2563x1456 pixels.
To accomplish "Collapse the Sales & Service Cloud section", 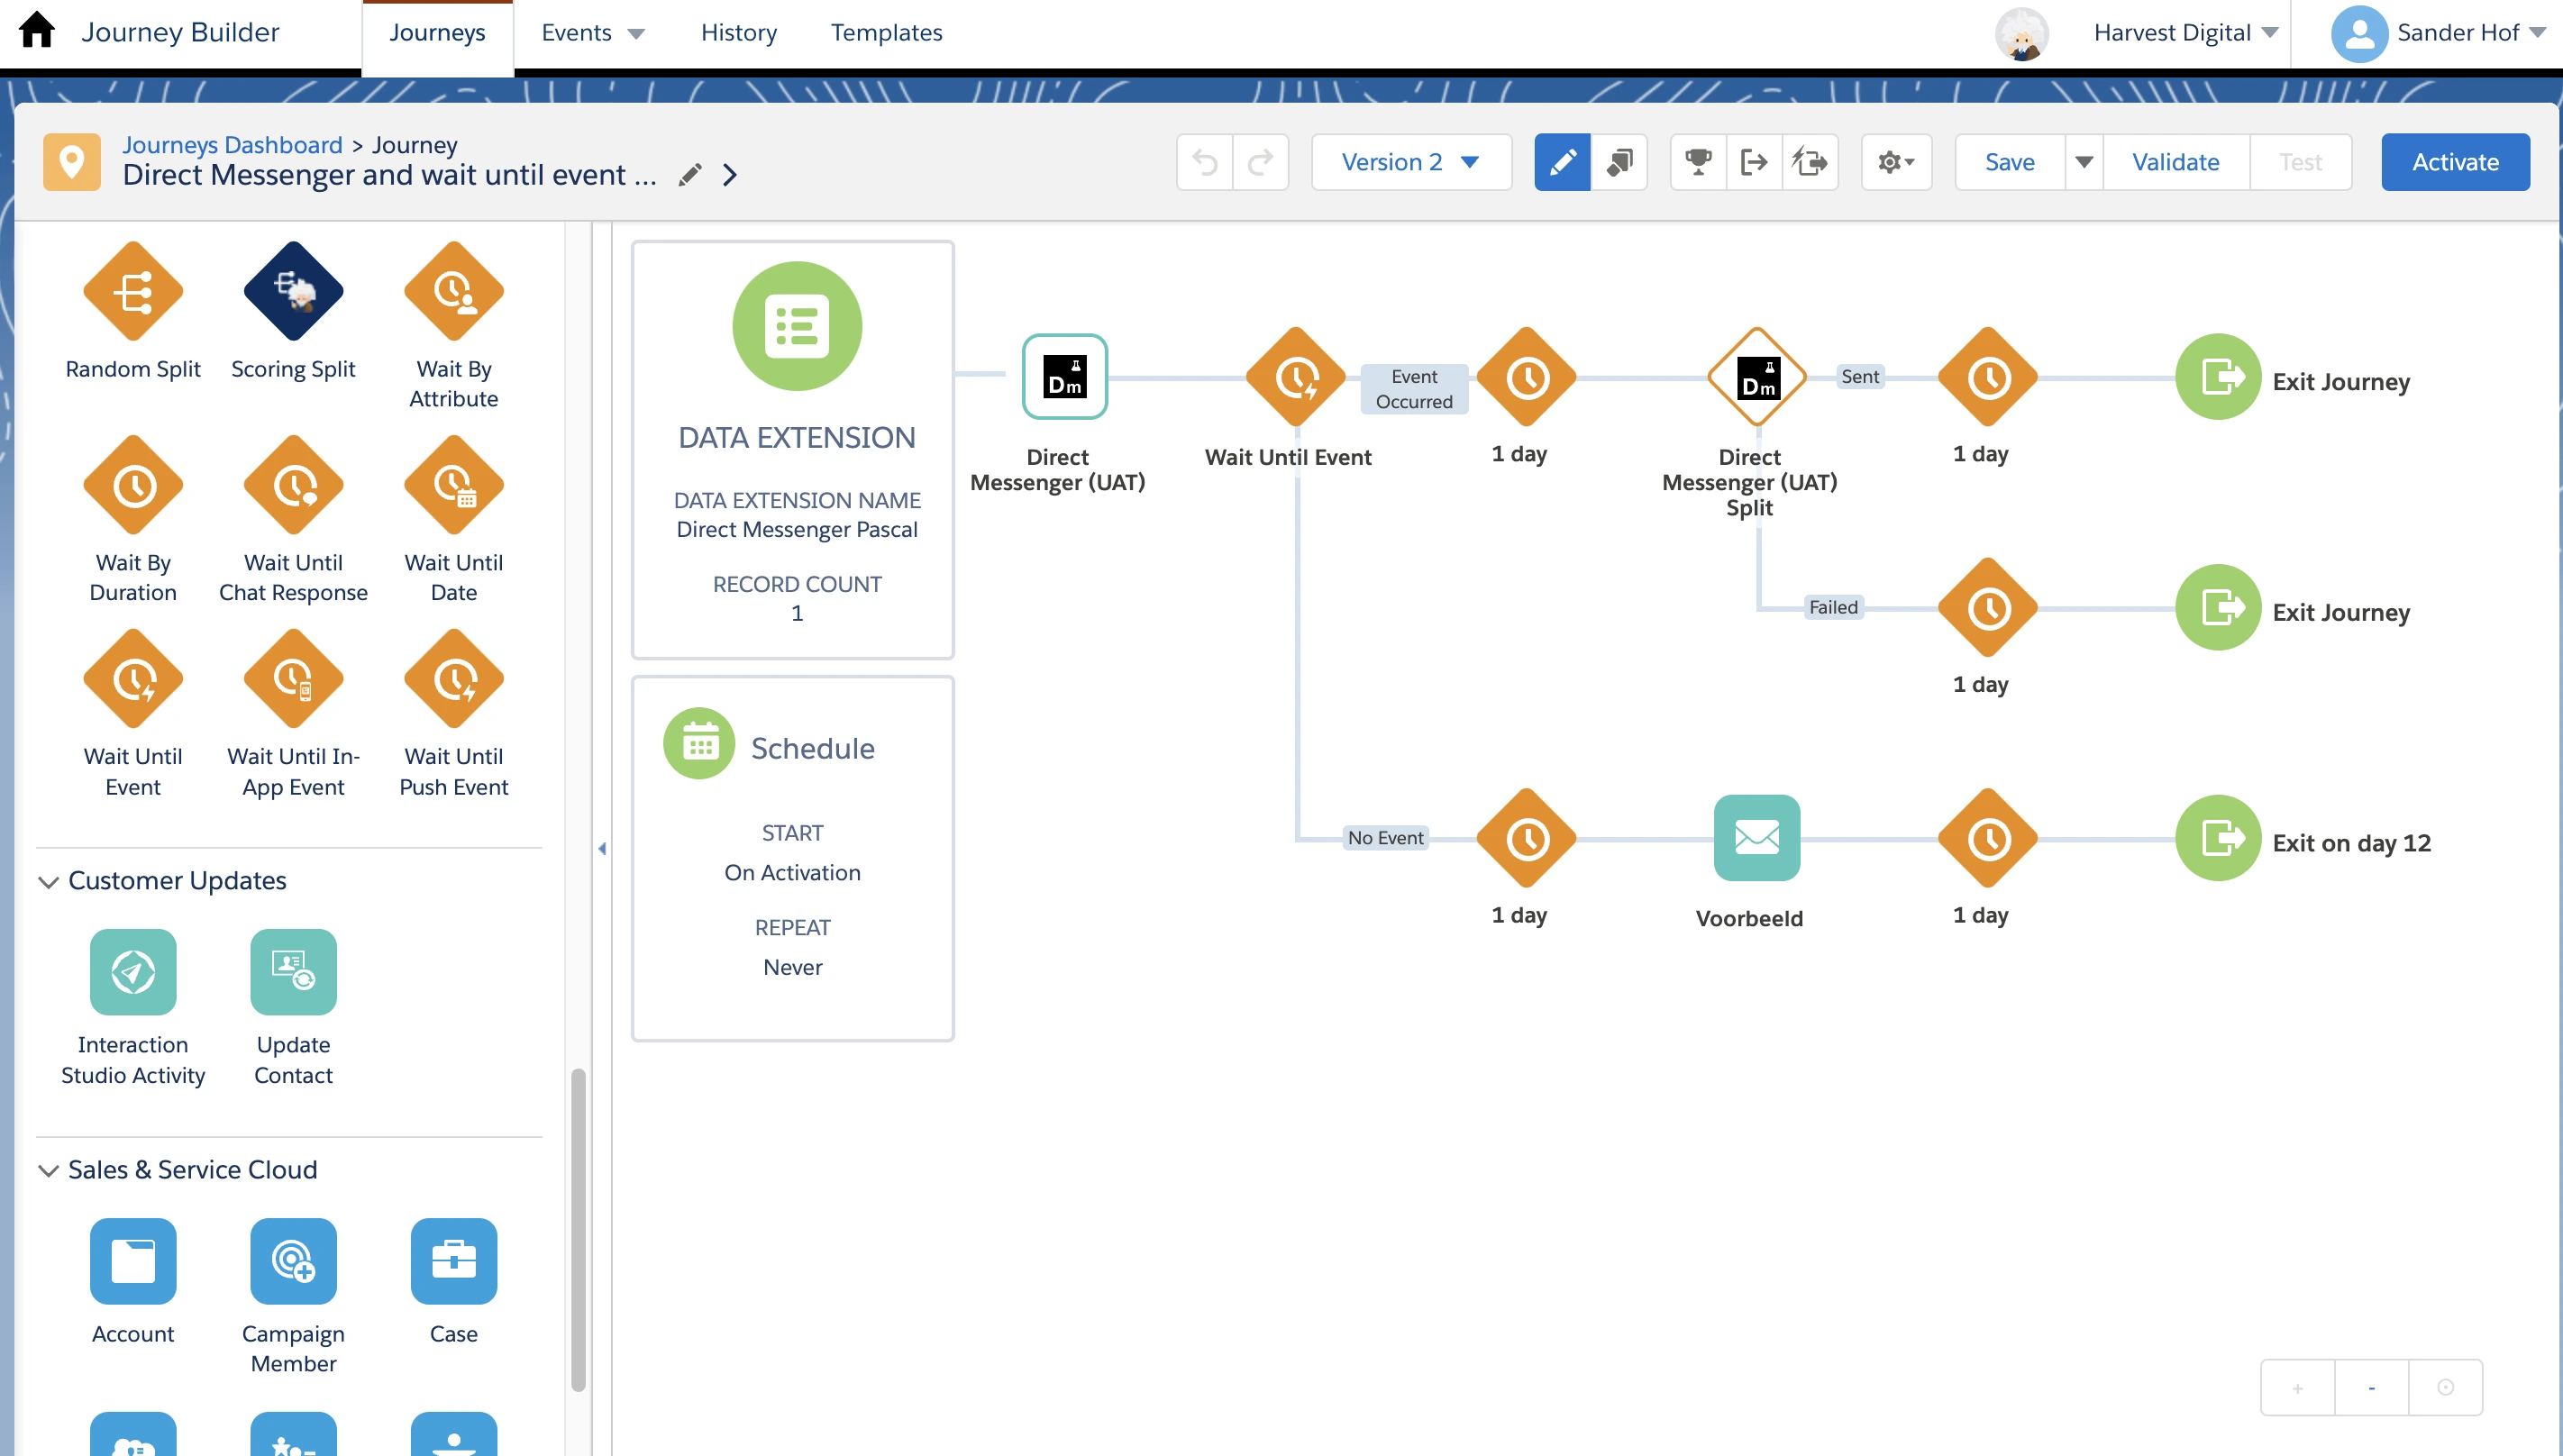I will pos(47,1170).
